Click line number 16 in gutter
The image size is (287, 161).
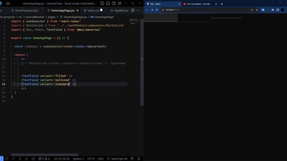point(4,84)
